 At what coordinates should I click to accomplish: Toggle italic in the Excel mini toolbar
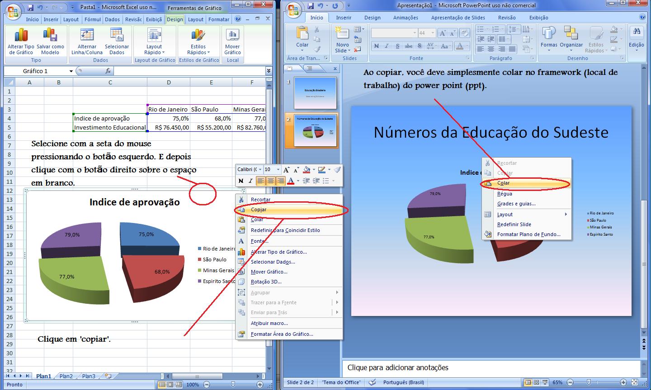pyautogui.click(x=250, y=181)
